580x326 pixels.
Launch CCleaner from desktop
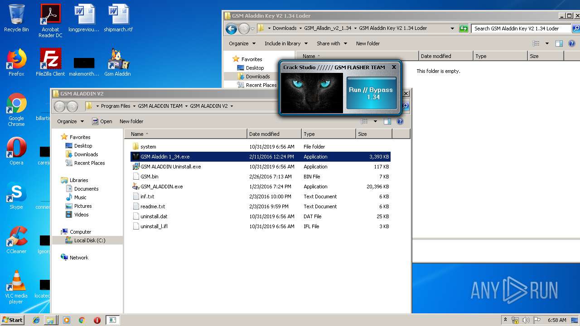tap(16, 240)
